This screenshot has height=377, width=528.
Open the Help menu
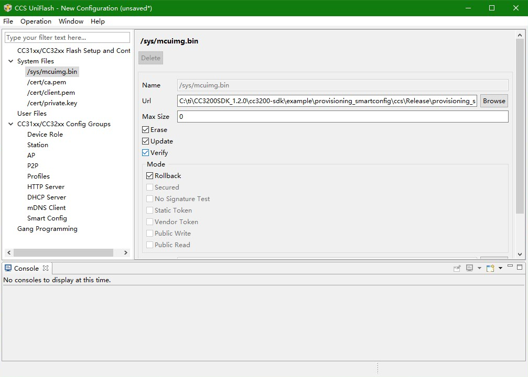coord(98,21)
